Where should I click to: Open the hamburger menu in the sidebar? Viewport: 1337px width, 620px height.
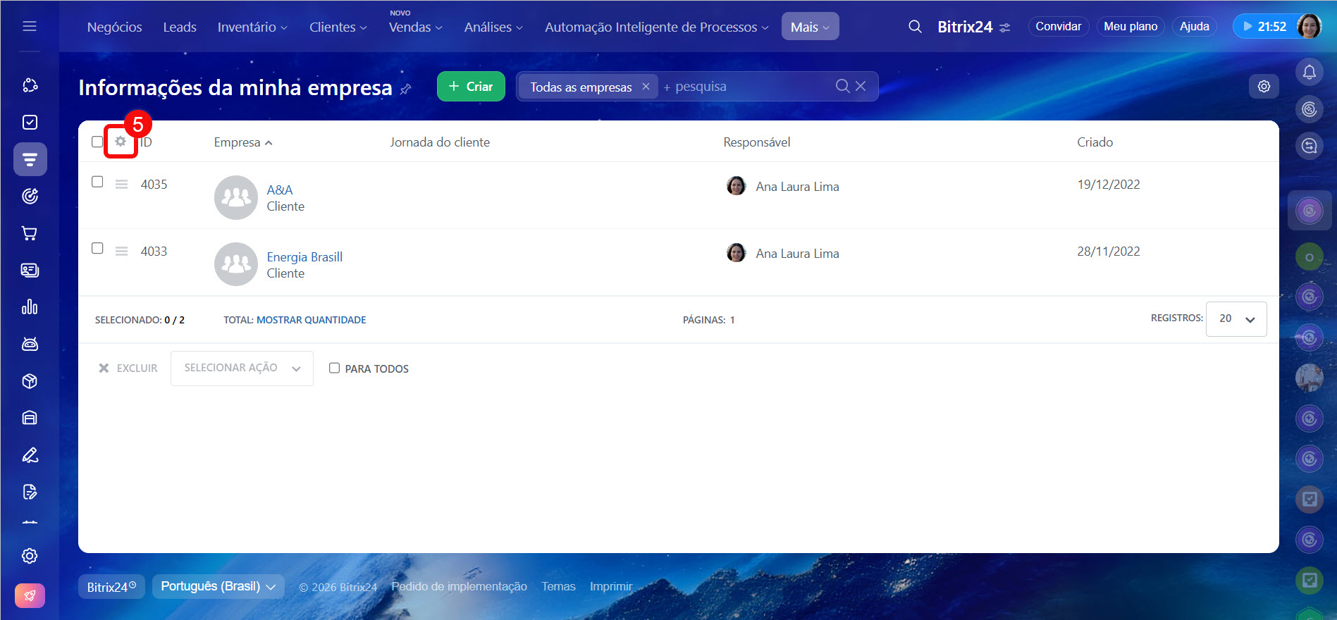coord(30,26)
